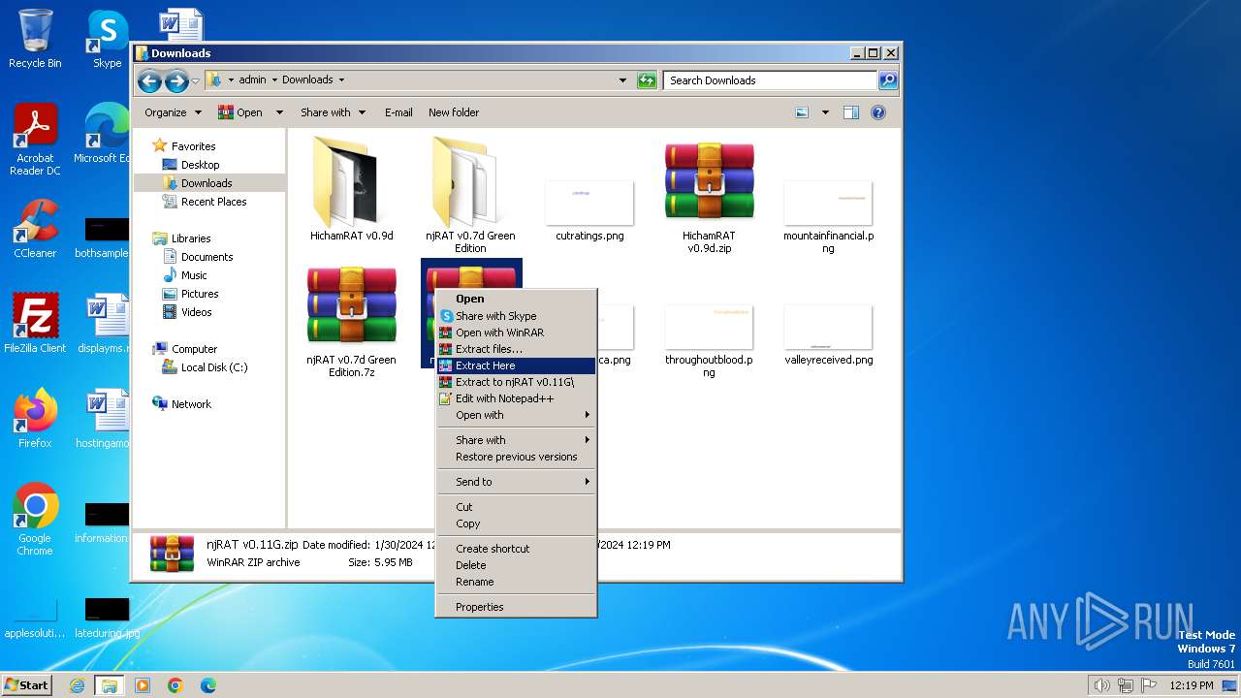Choose Extract to njRAT v0.11G\ option
This screenshot has height=698, width=1241.
(x=516, y=382)
